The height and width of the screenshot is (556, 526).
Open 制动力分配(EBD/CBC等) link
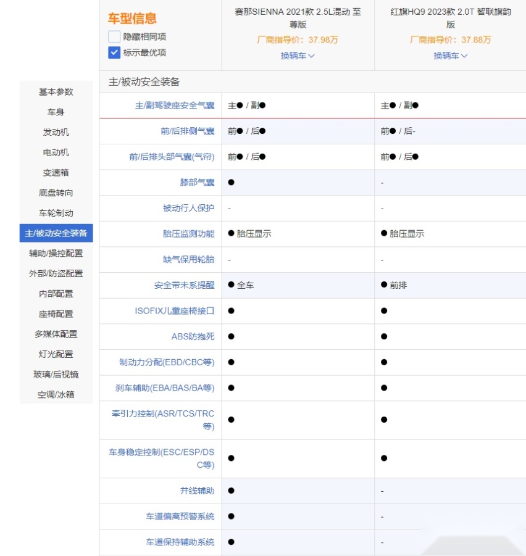coord(167,362)
